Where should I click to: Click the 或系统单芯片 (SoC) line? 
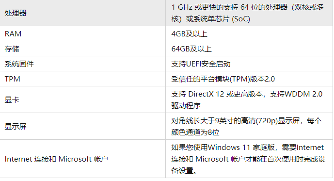[211, 19]
